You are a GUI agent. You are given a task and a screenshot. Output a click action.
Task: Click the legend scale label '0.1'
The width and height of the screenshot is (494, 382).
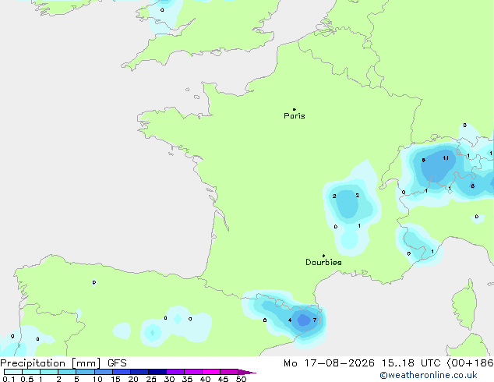tap(9, 379)
